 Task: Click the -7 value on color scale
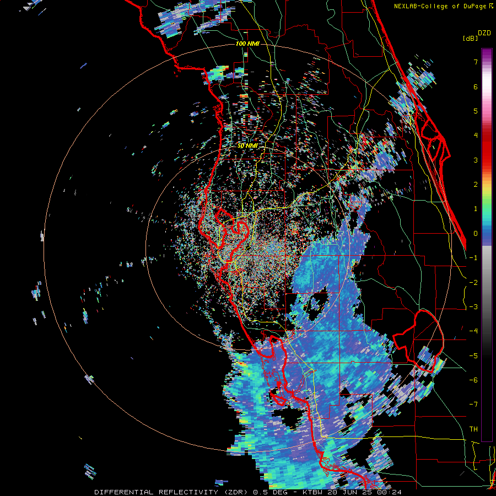tap(473, 405)
